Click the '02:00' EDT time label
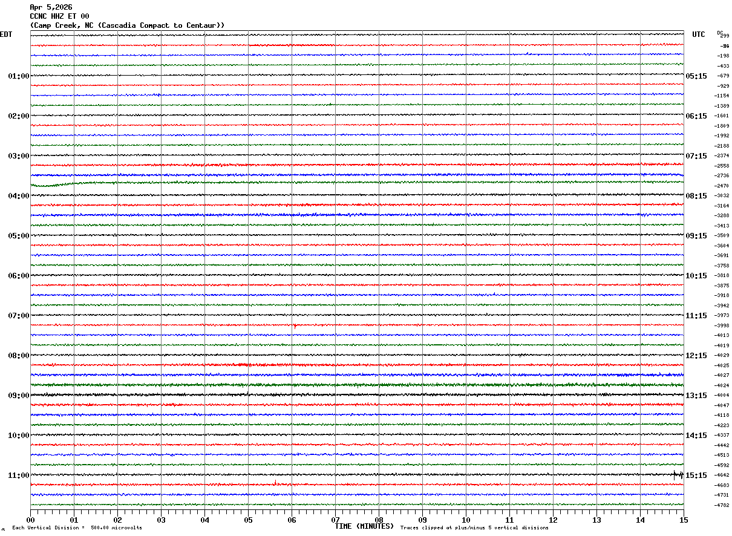The width and height of the screenshot is (732, 536). click(19, 116)
